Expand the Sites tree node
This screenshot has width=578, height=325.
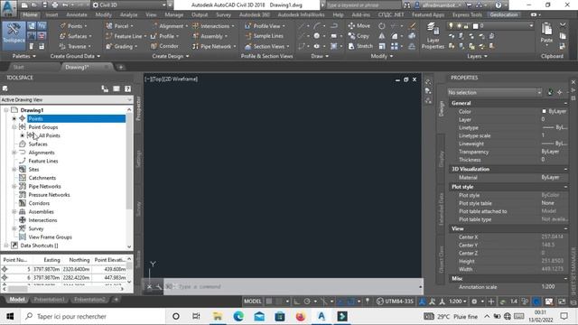(x=14, y=170)
